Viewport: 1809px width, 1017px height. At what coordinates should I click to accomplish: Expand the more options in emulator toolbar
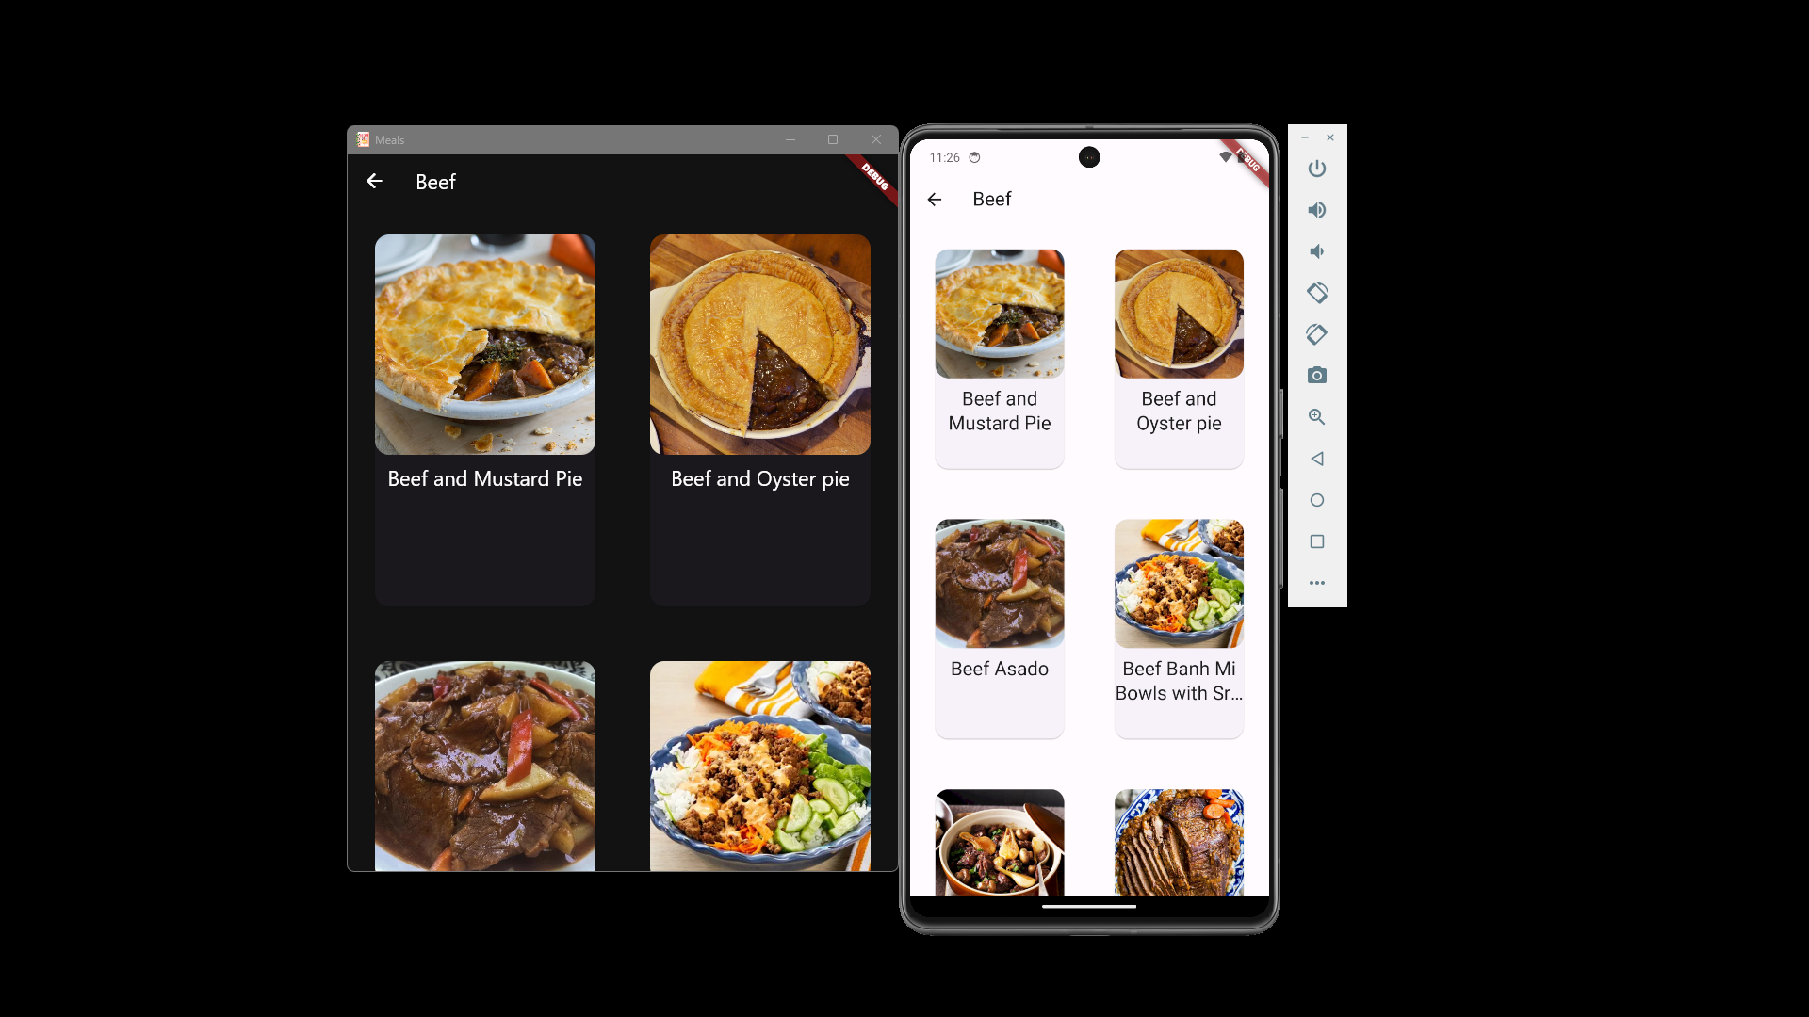(x=1317, y=584)
